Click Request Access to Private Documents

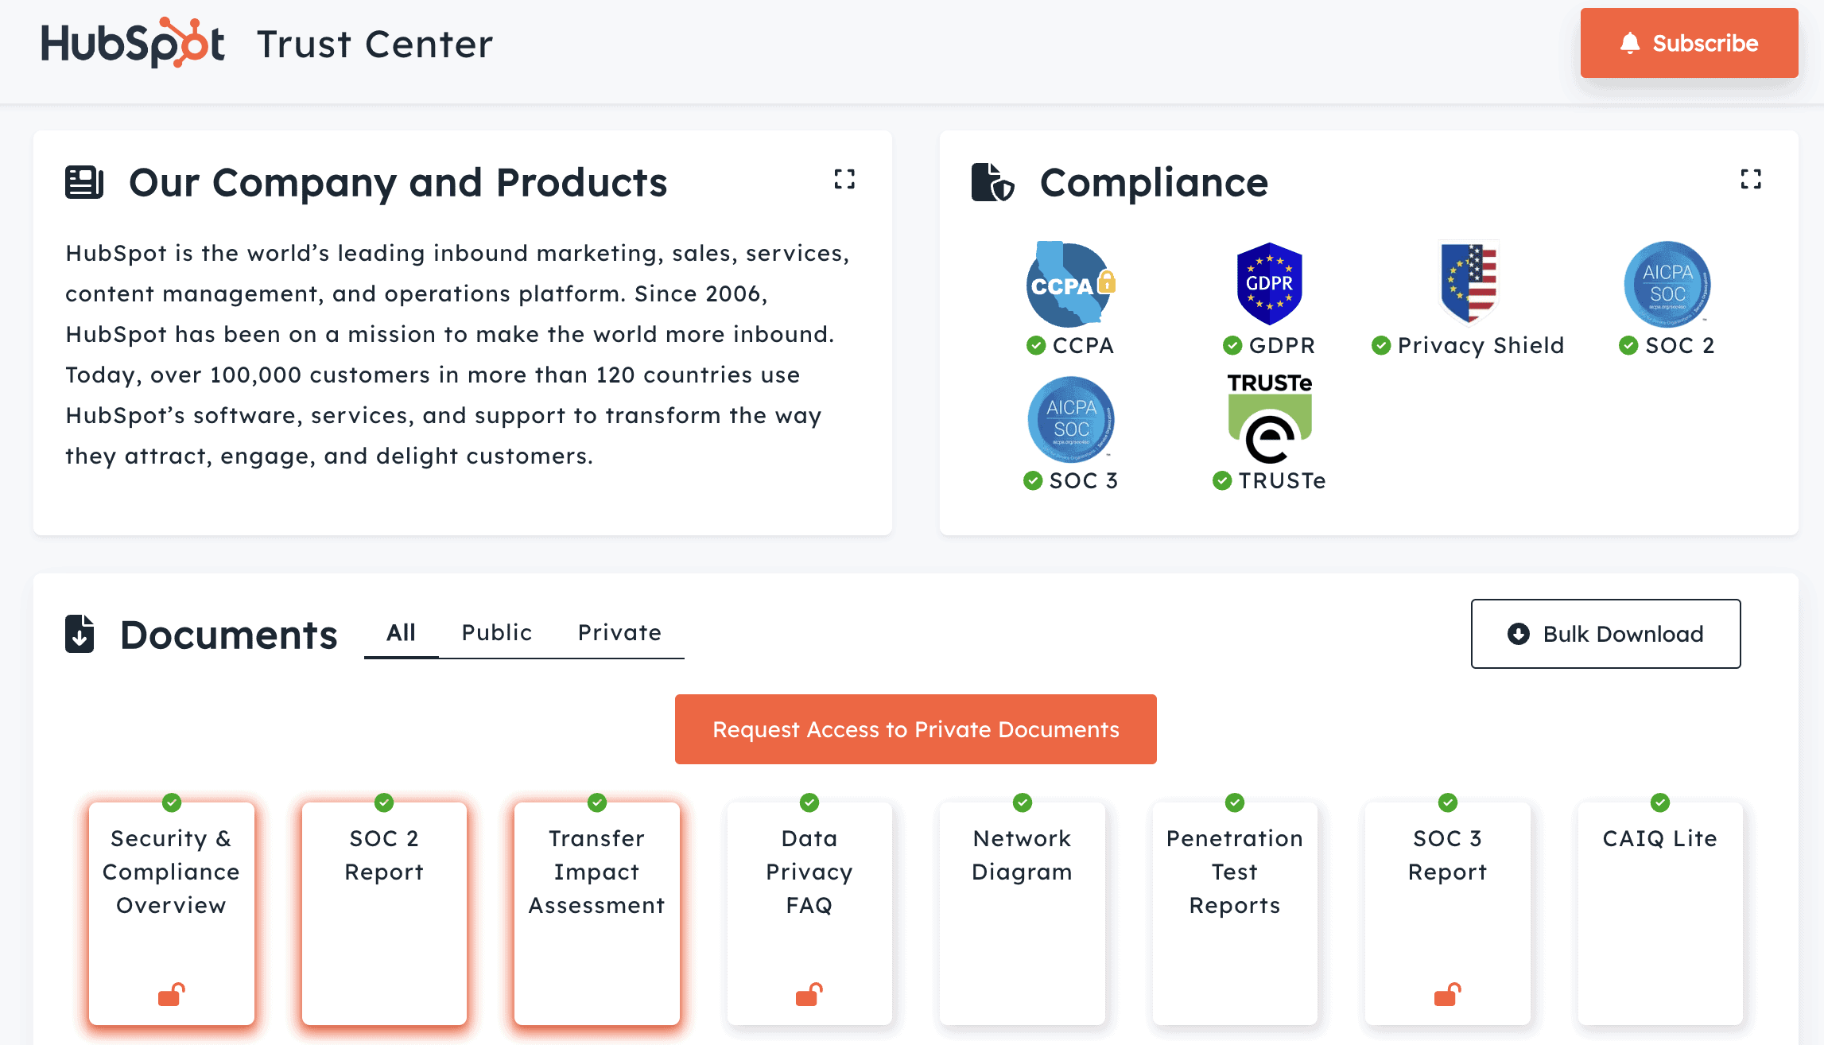click(915, 729)
